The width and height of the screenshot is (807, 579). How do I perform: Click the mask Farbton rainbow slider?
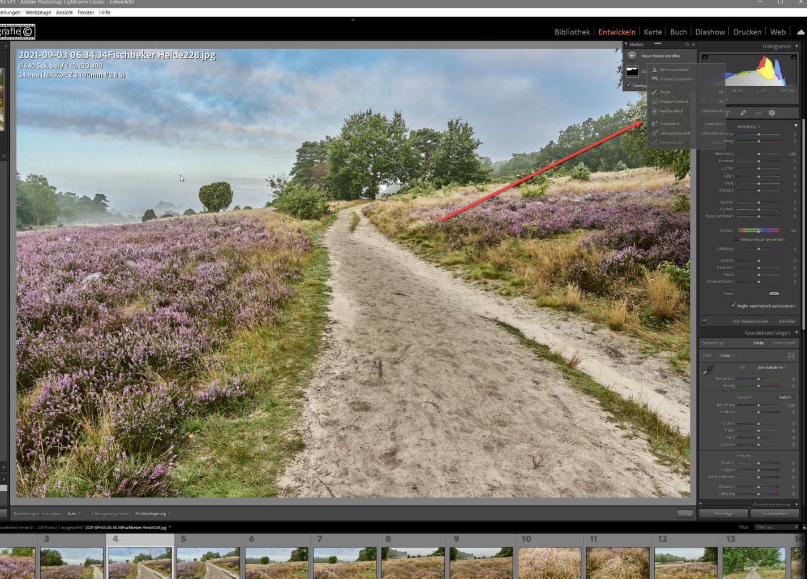click(758, 230)
